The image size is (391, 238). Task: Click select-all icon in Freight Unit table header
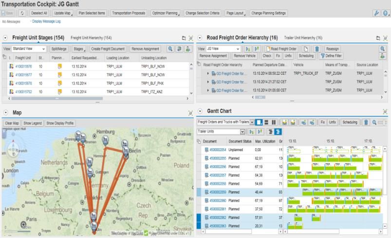pos(4,57)
